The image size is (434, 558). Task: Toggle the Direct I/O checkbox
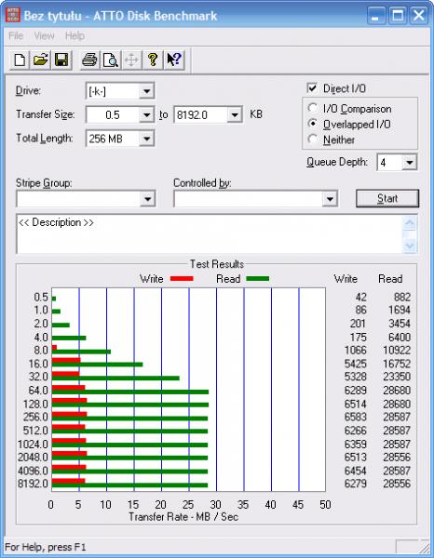[x=312, y=88]
